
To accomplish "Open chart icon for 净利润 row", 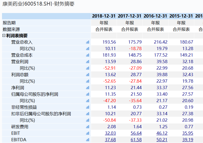I will tap(88, 88).
